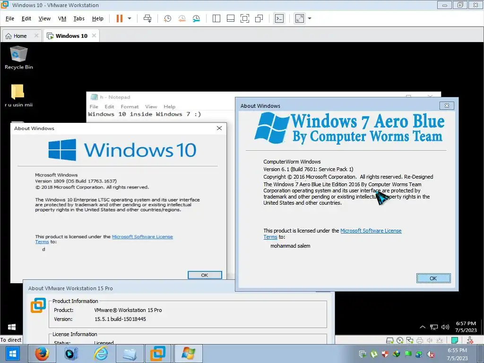Expand the stretch guest options arrow

point(310,18)
